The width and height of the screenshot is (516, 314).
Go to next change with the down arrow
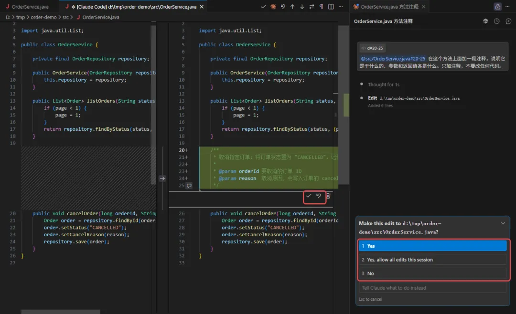[x=302, y=7]
